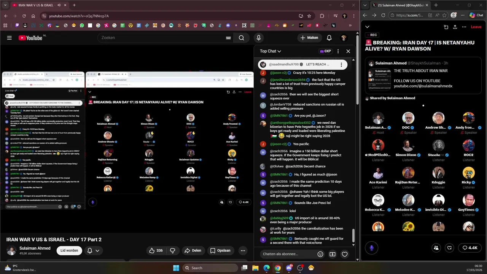This screenshot has height=274, width=487.
Task: Leave the X Space
Action: coord(476,27)
